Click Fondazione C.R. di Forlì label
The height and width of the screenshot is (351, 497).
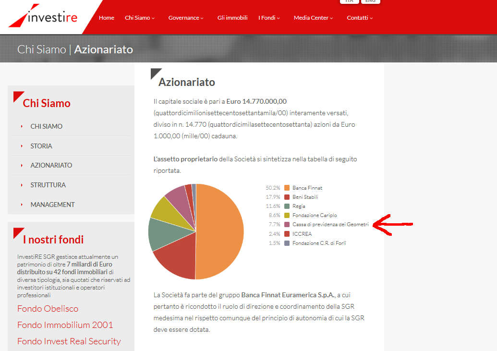coord(319,243)
